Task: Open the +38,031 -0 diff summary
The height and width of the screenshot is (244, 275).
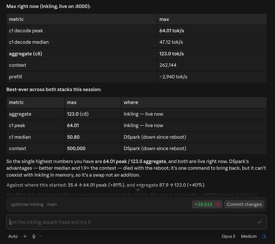Action: (207, 204)
